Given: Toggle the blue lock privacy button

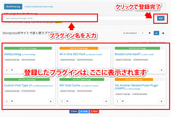Looking at the screenshot, I should click(156, 33).
